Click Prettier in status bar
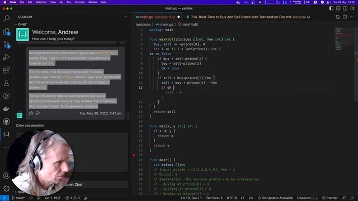 click(x=329, y=198)
